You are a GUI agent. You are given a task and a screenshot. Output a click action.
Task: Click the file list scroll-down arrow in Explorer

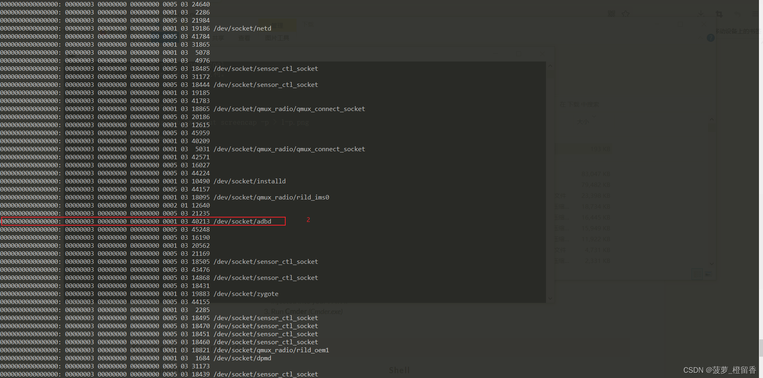coord(712,264)
